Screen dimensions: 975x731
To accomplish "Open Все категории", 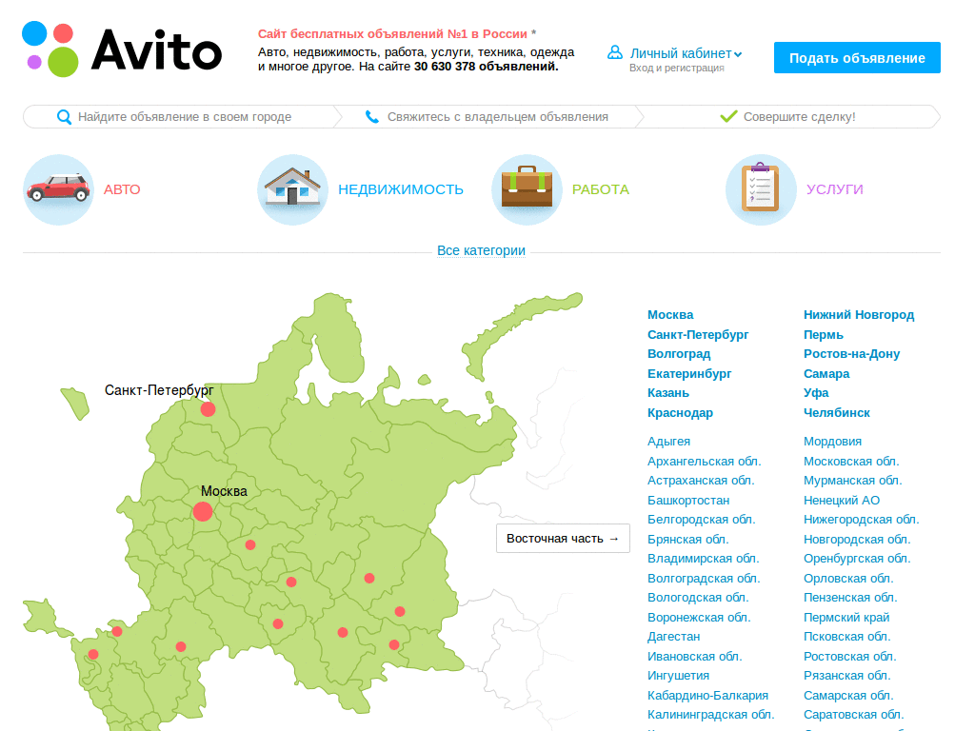I will pos(481,249).
